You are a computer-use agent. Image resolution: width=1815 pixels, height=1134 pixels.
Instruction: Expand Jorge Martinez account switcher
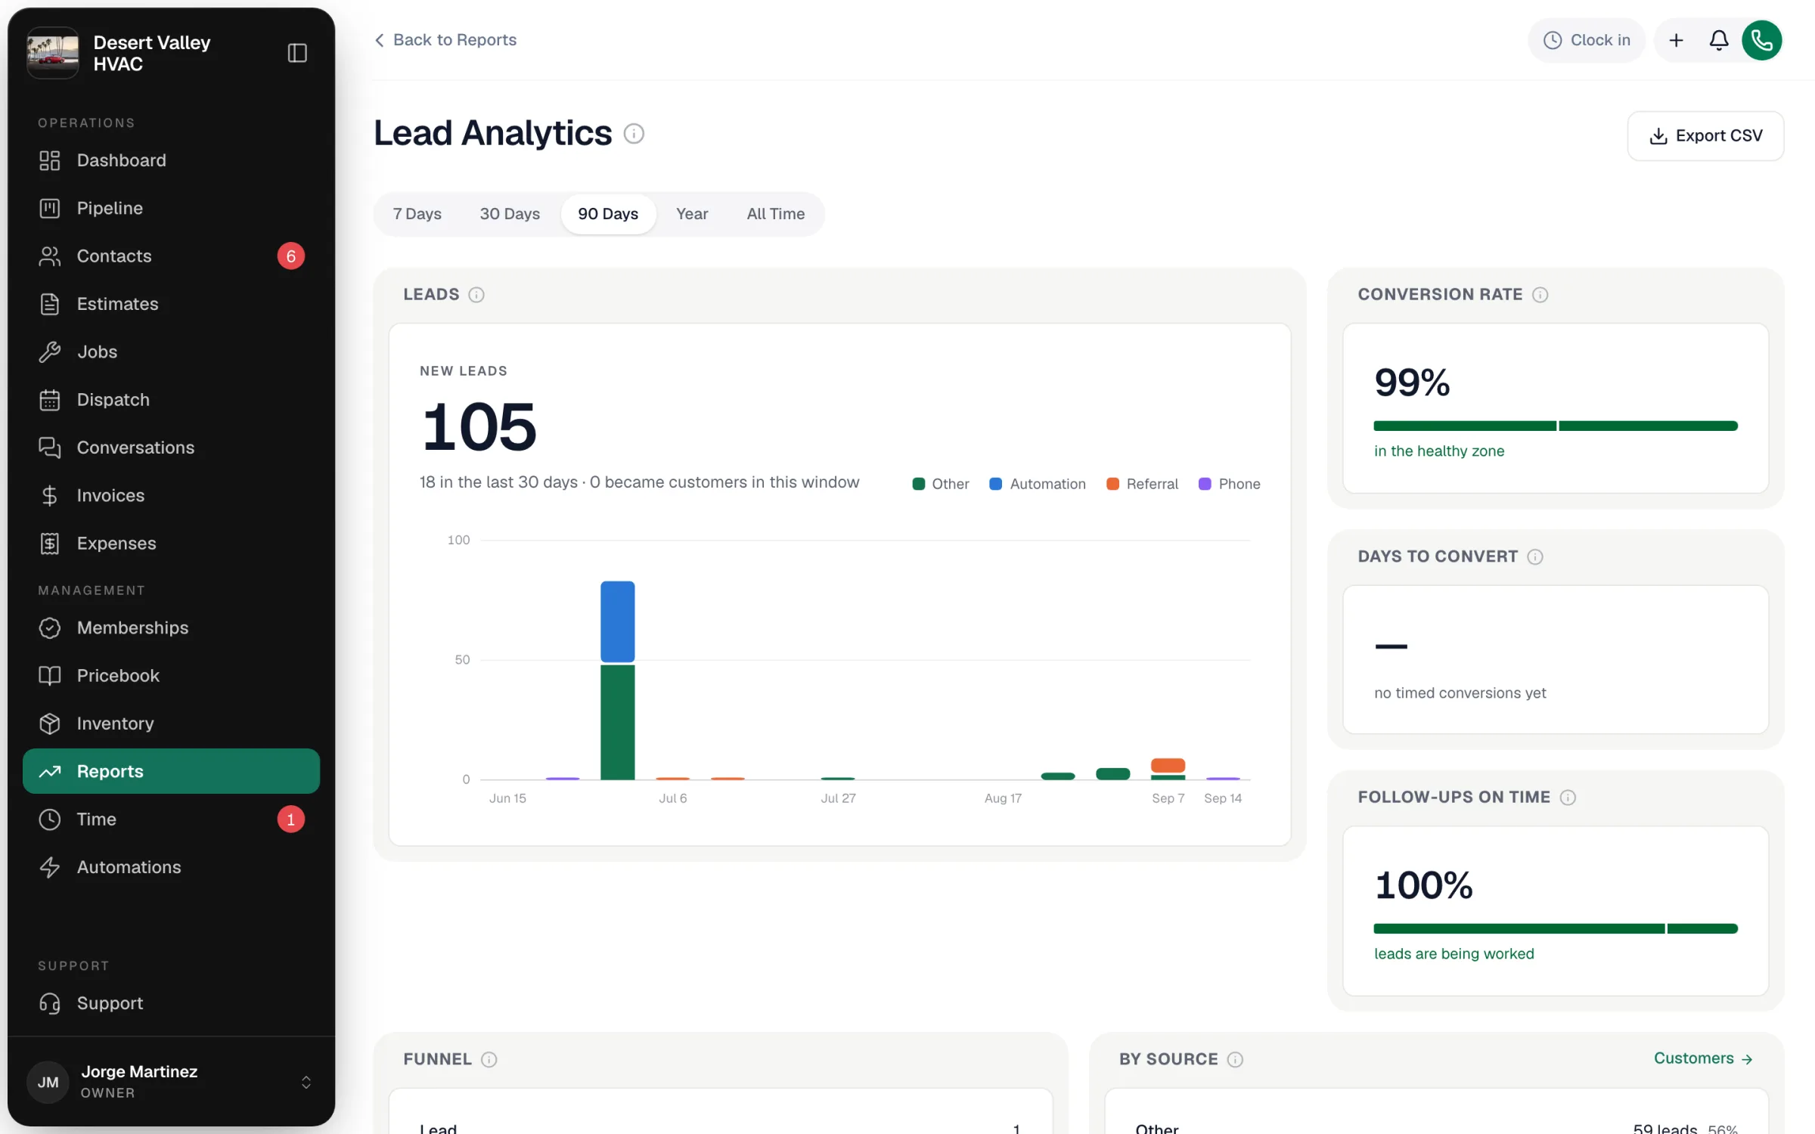point(306,1082)
